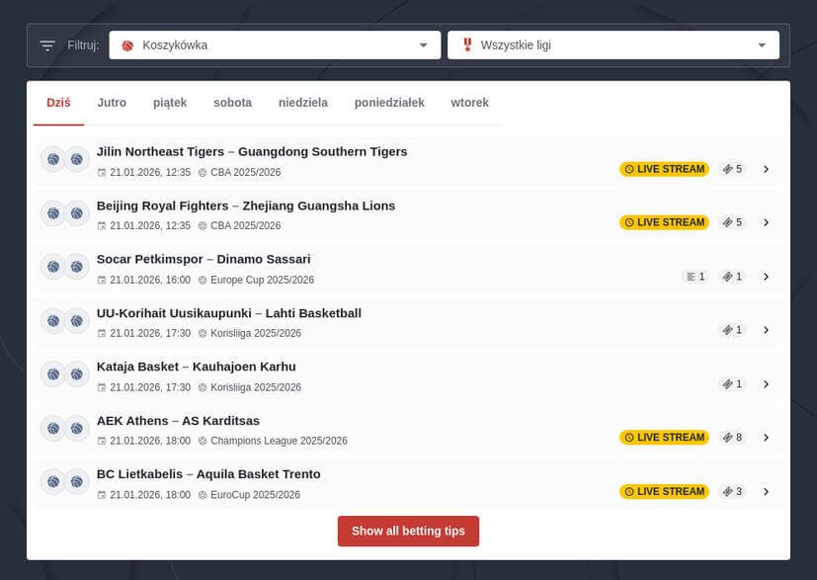Open the Koszykówka sport dropdown
Screen dimensions: 817x580
coord(275,45)
